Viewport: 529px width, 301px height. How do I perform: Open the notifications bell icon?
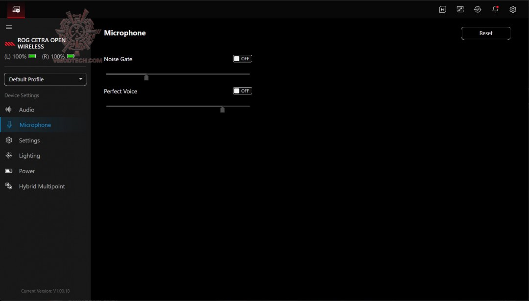[495, 9]
